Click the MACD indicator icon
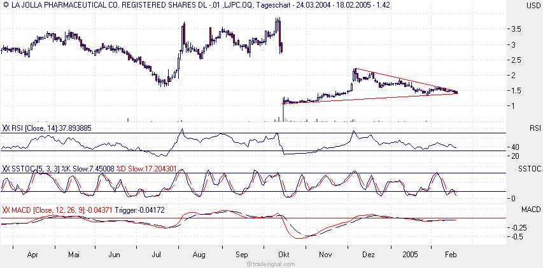 tap(6, 210)
